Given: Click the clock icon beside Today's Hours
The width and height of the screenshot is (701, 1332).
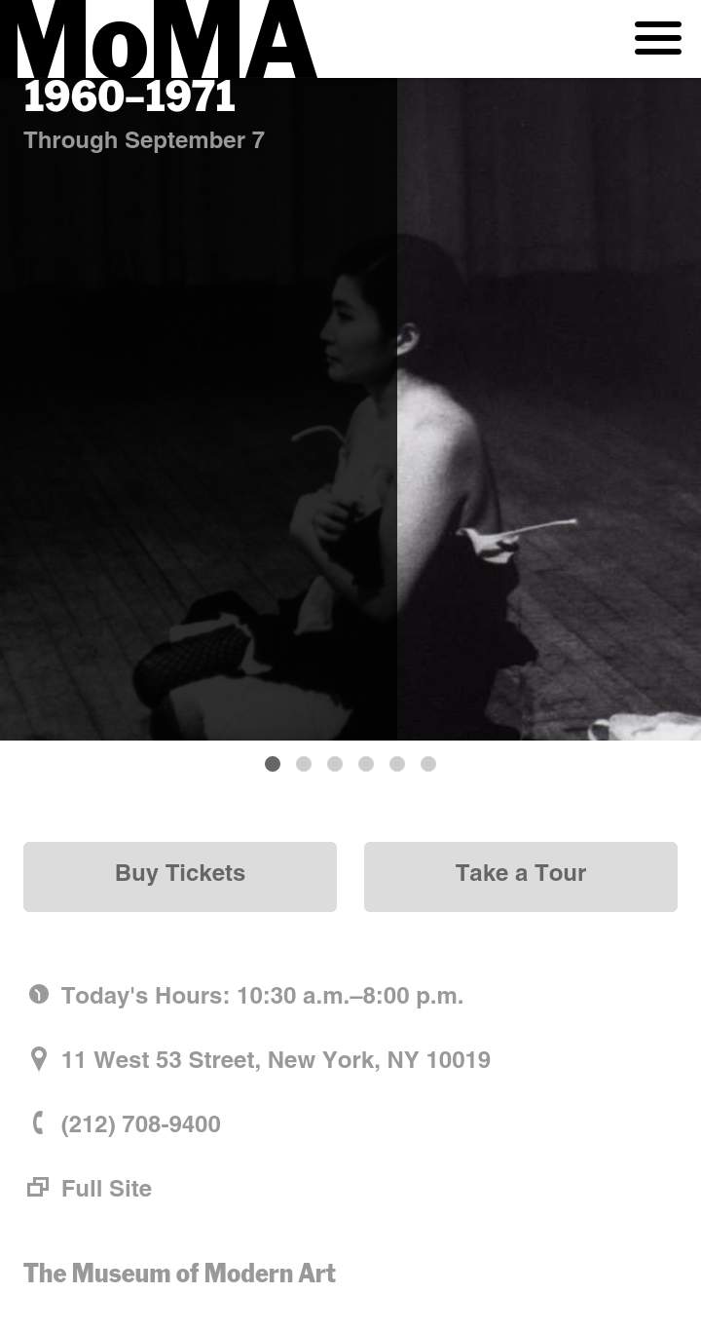Looking at the screenshot, I should pos(39,995).
